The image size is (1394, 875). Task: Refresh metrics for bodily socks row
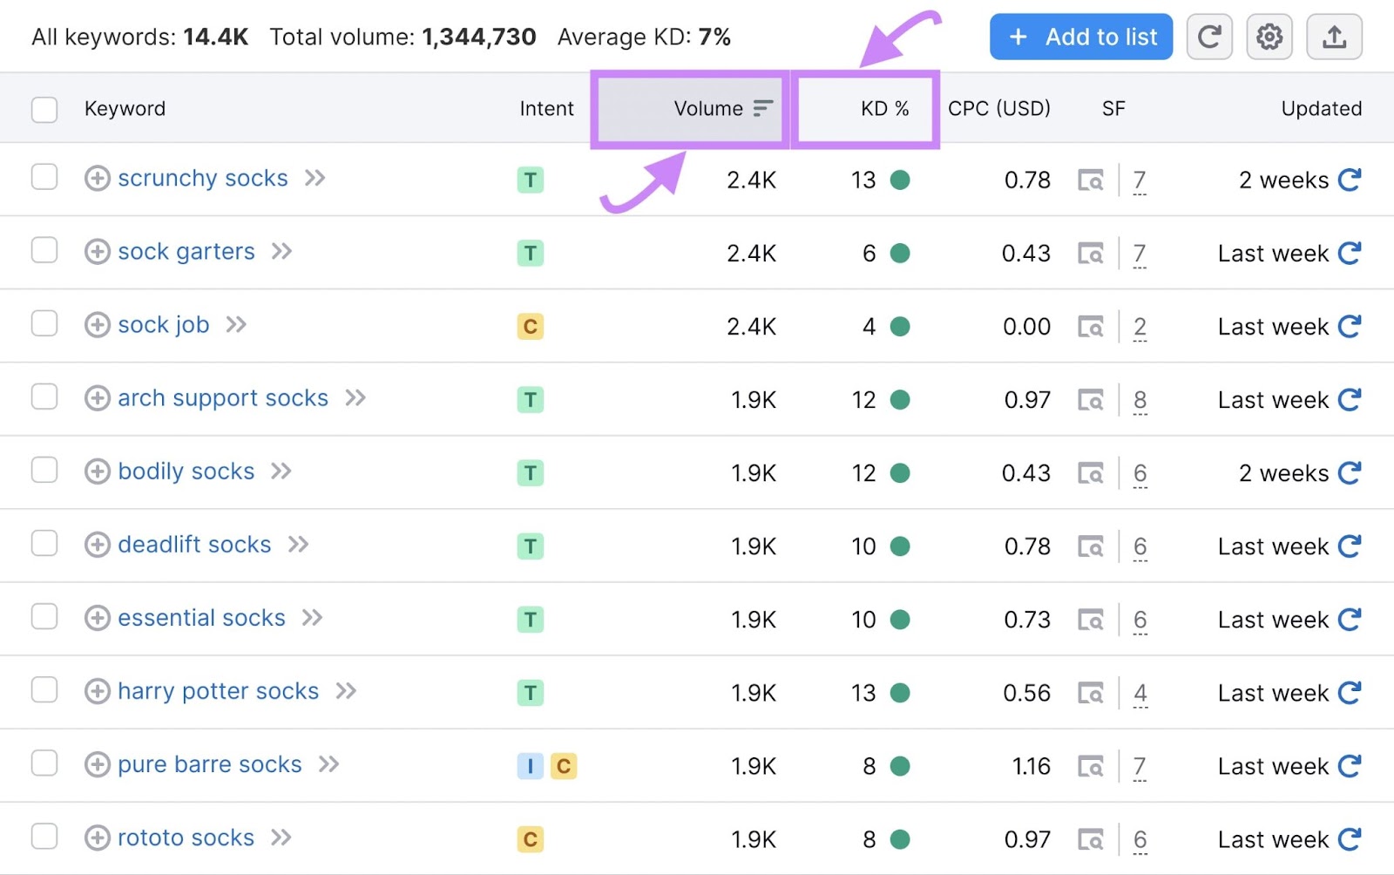click(1350, 472)
